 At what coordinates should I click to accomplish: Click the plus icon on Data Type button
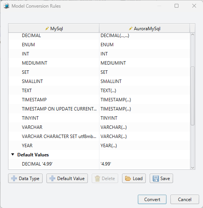pos(14,179)
